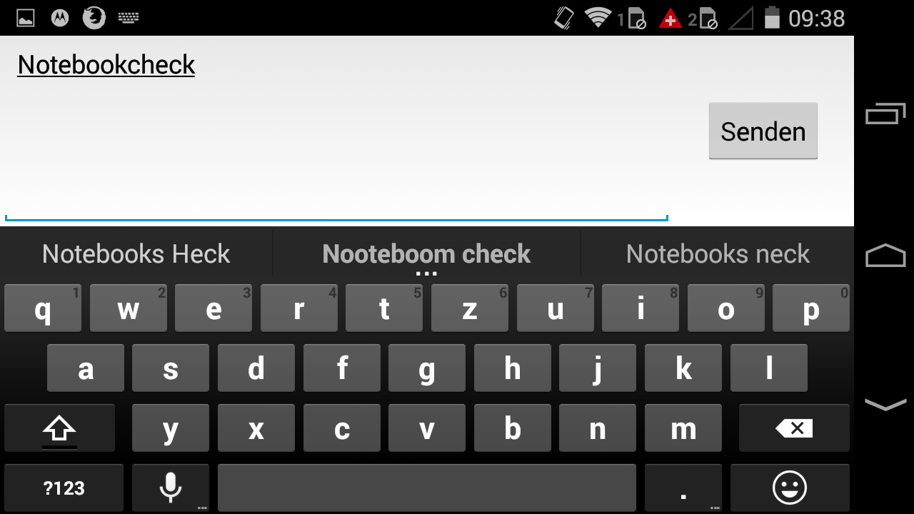The height and width of the screenshot is (514, 914).
Task: Tap the text field containing Notebookcheck
Action: coord(336,128)
